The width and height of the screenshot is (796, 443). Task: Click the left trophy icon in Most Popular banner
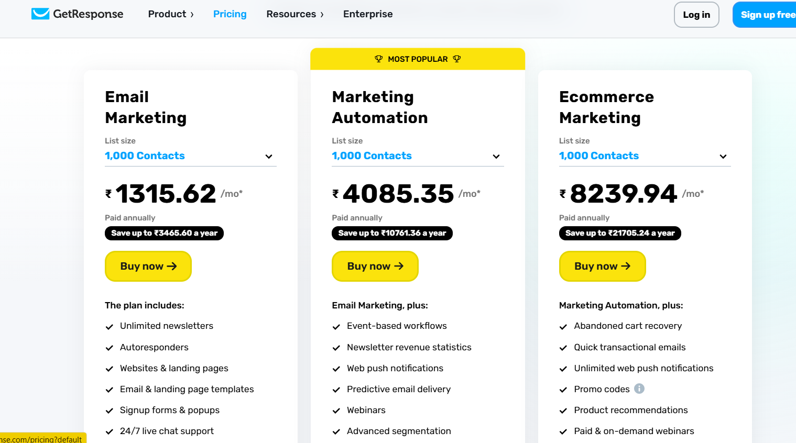(x=379, y=59)
